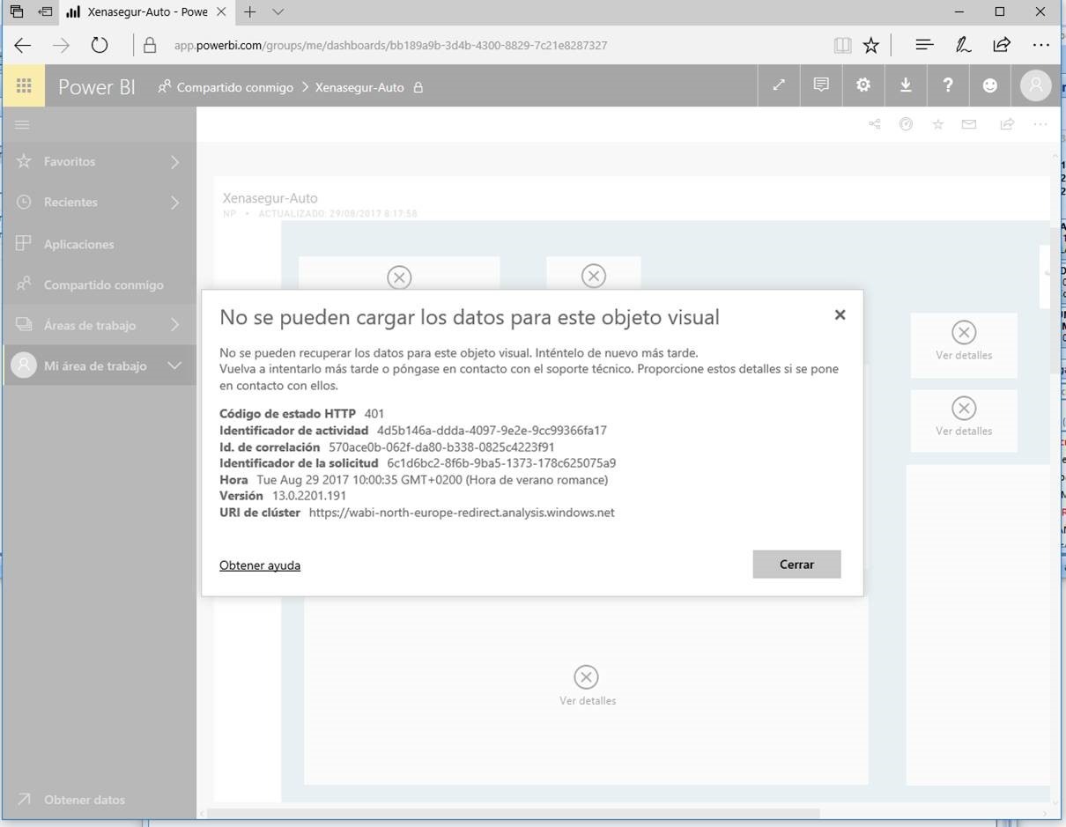This screenshot has width=1066, height=827.
Task: Click the Compartido conmigo breadcrumb
Action: click(234, 87)
